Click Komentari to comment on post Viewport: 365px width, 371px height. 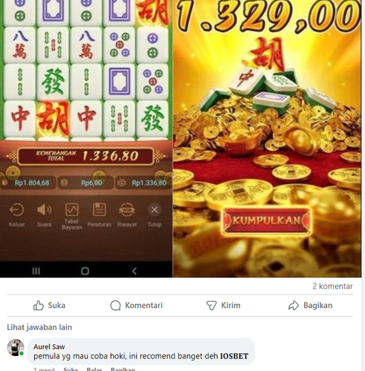136,306
